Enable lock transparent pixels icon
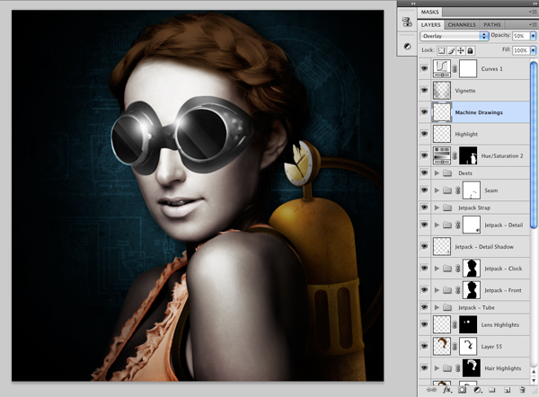Viewport: 539px width, 397px height. (x=441, y=51)
